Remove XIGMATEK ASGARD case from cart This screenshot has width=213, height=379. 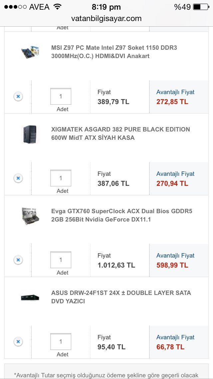pyautogui.click(x=18, y=178)
